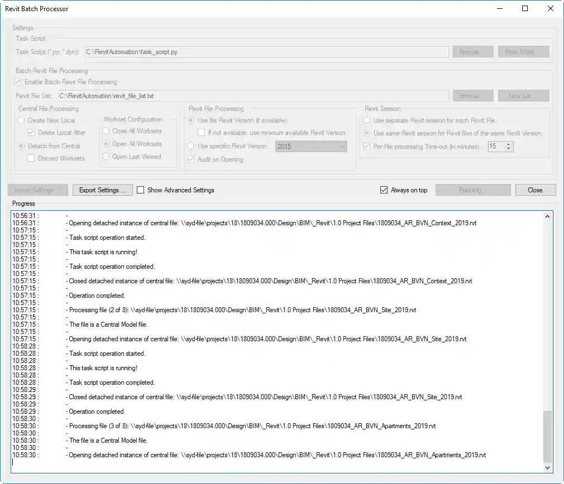Click the Close button
Viewport: 564px width, 484px height.
(x=534, y=190)
